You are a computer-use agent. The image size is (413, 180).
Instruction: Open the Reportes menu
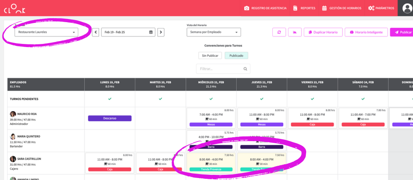click(x=304, y=8)
